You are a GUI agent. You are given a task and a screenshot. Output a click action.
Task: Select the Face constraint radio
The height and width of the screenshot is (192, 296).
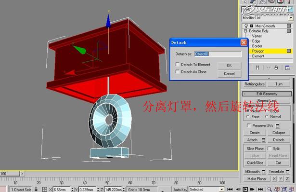pyautogui.click(x=248, y=117)
